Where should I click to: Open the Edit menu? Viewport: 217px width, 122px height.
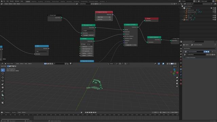tap(7, 1)
